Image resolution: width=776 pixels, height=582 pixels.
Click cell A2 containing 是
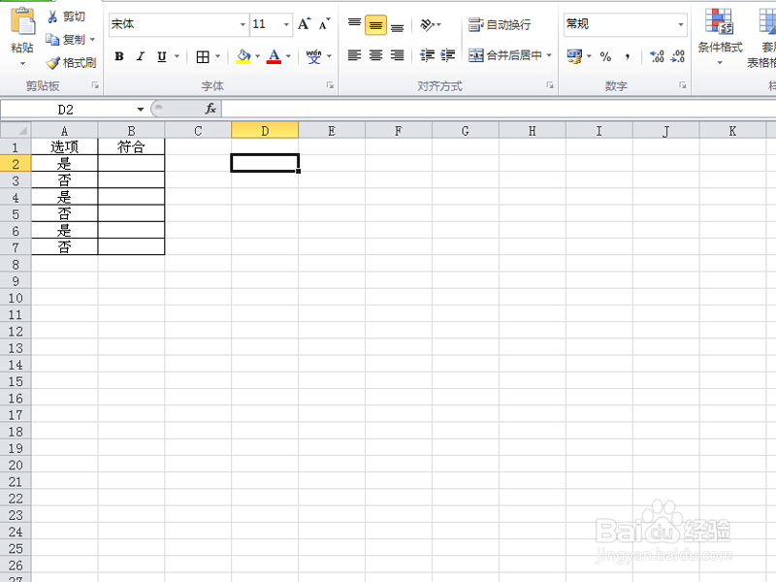coord(64,163)
